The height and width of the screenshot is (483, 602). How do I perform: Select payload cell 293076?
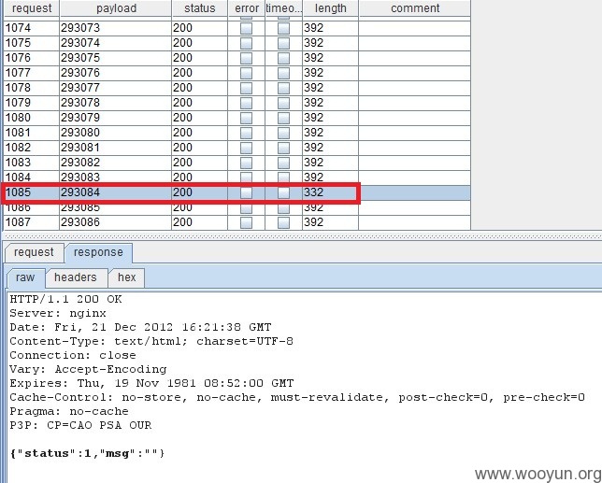(116, 73)
